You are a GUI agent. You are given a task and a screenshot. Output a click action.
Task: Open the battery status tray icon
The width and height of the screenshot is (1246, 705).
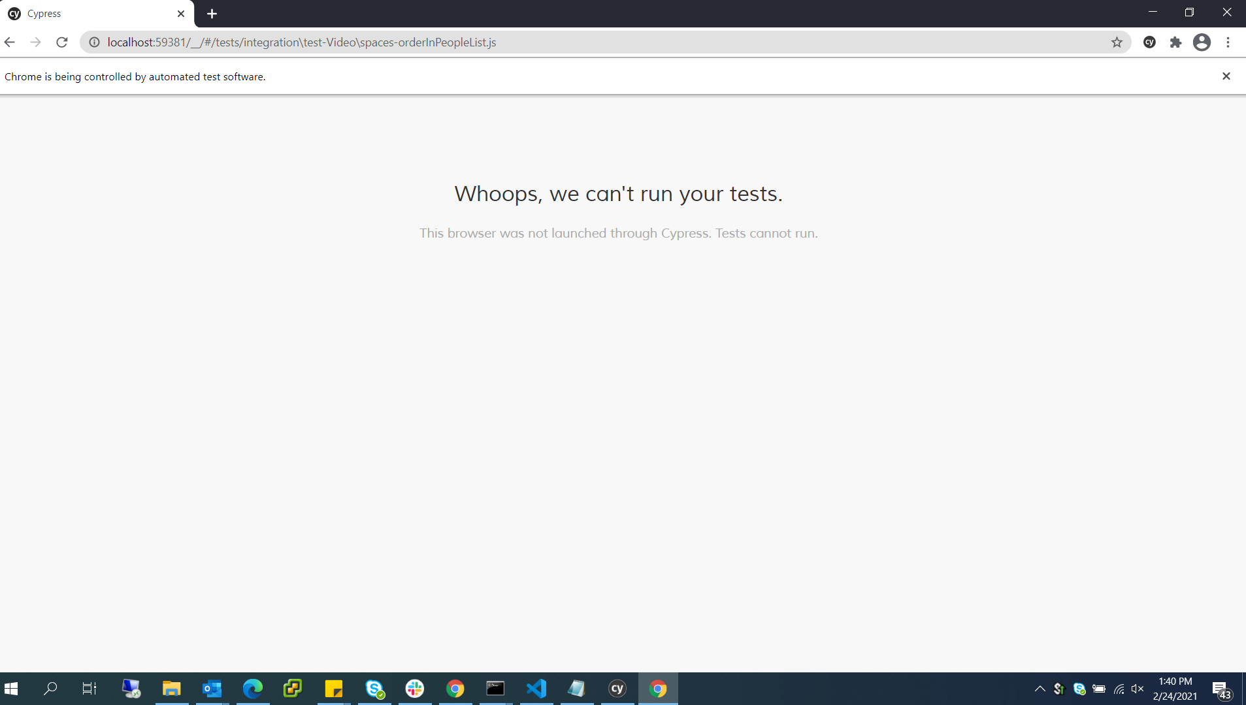(1099, 689)
